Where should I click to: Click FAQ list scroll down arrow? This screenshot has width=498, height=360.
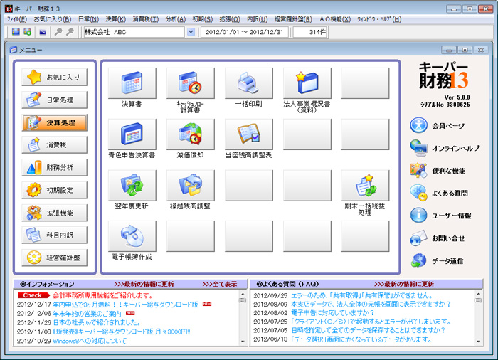[x=478, y=342]
